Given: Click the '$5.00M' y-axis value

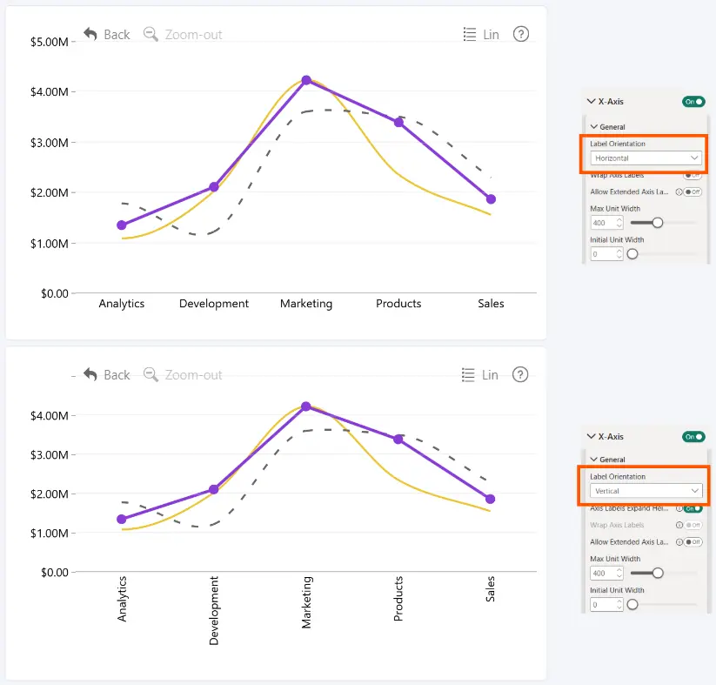Looking at the screenshot, I should (50, 42).
